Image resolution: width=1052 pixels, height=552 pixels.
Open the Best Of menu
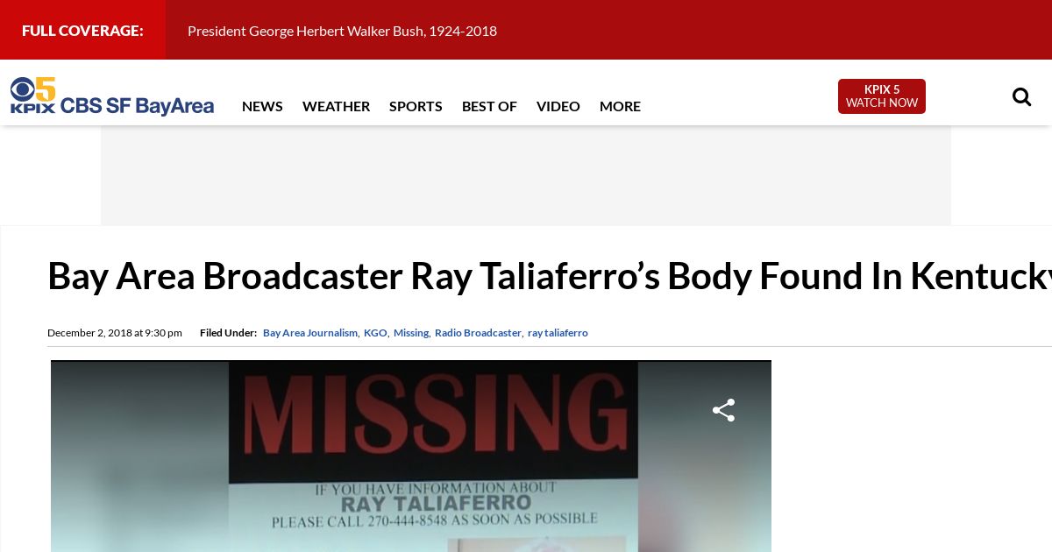click(489, 106)
